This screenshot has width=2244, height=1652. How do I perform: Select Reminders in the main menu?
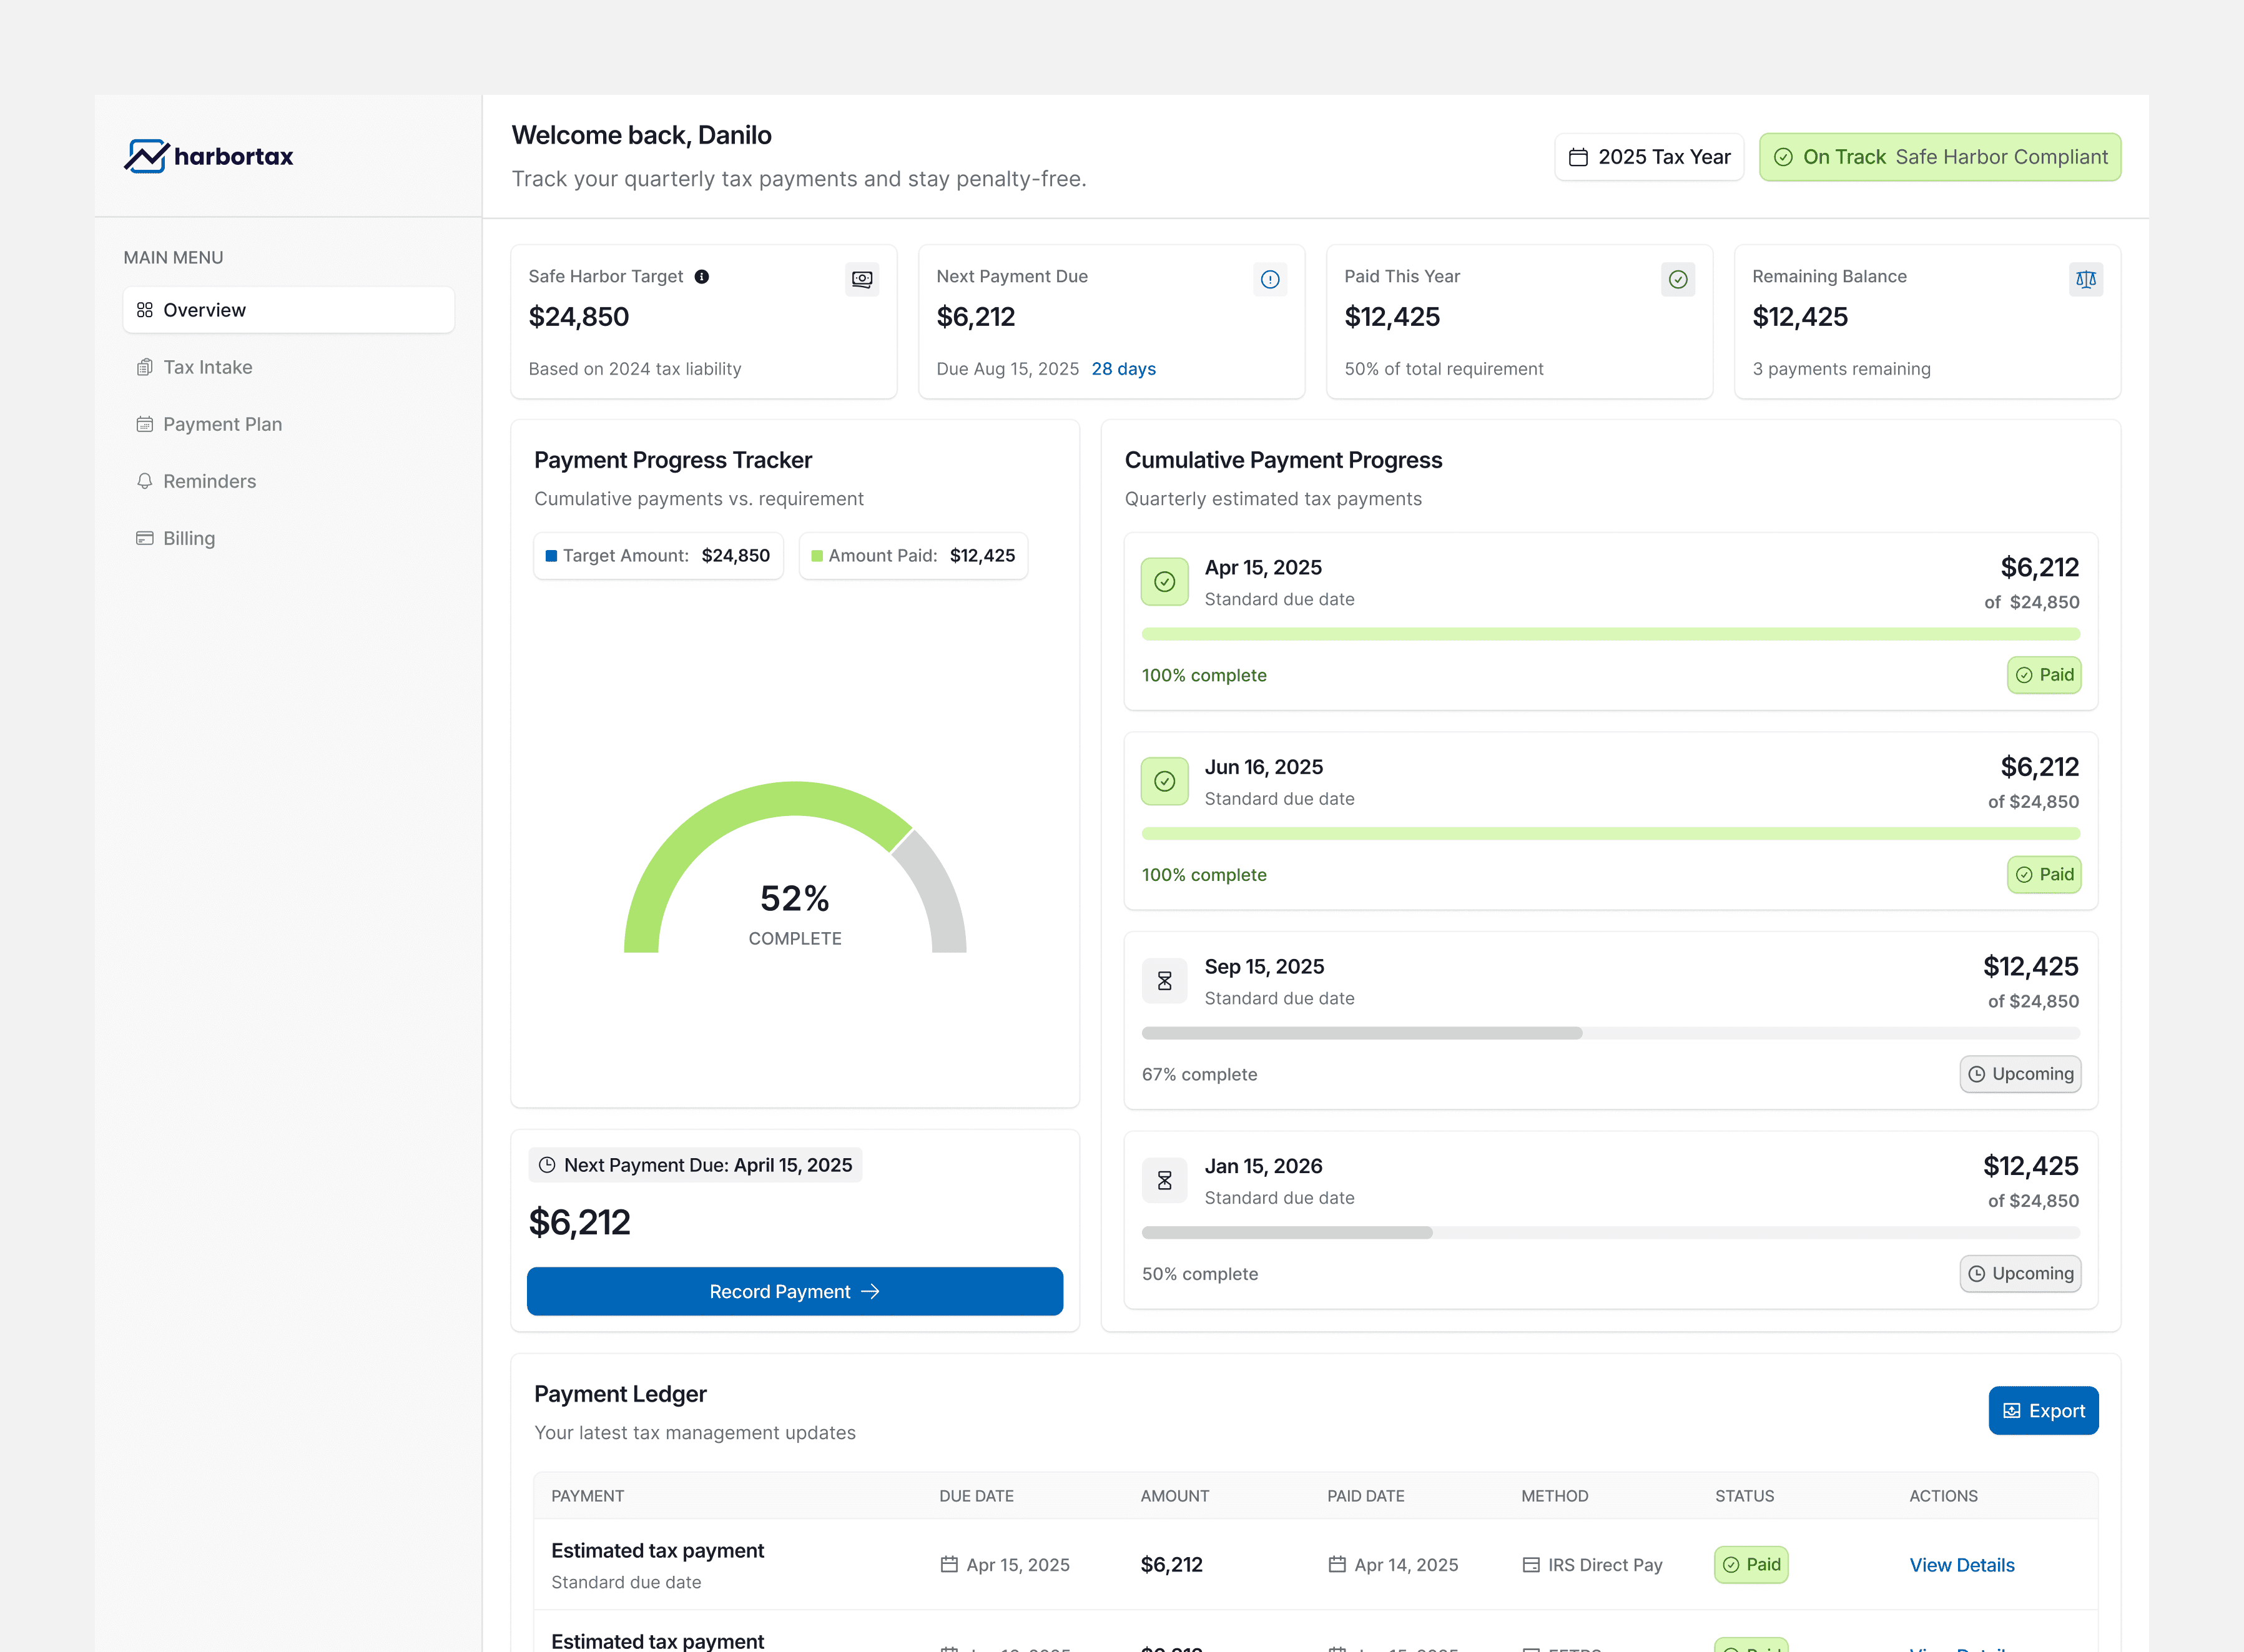coord(209,481)
